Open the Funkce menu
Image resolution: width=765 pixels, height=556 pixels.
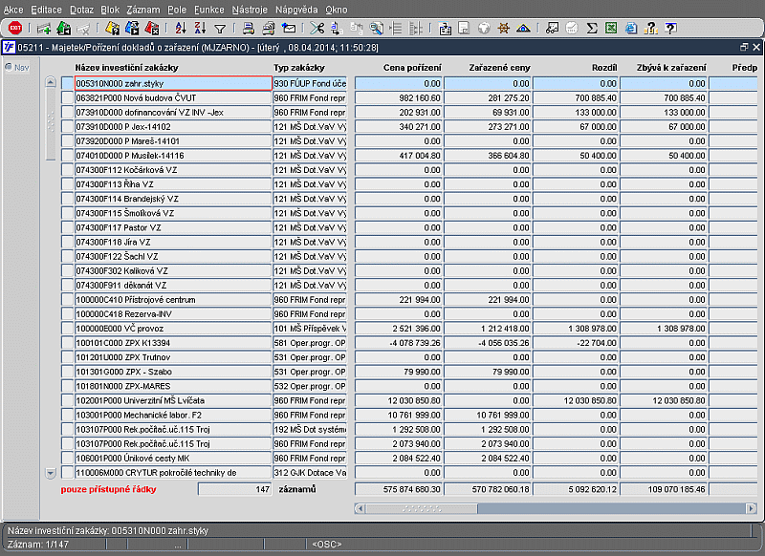point(208,10)
